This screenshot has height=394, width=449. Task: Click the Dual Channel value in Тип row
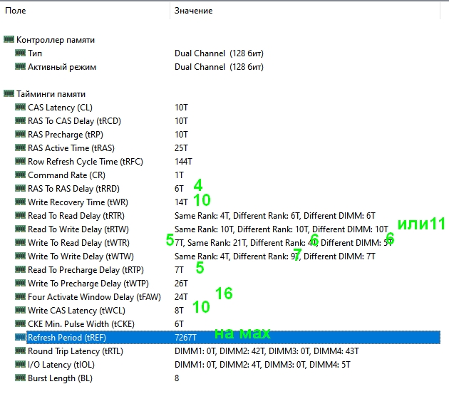[x=219, y=53]
